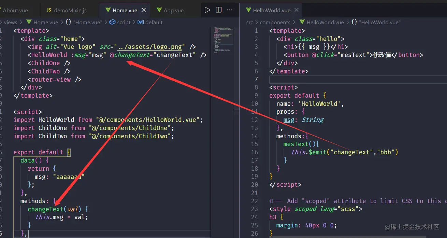Open the {} "Home.vue" symbol breadcrumb

(83, 22)
